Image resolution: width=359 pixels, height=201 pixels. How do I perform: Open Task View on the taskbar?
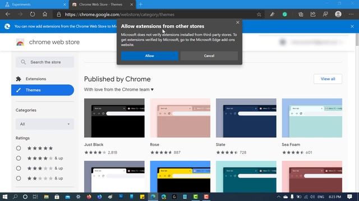35,197
